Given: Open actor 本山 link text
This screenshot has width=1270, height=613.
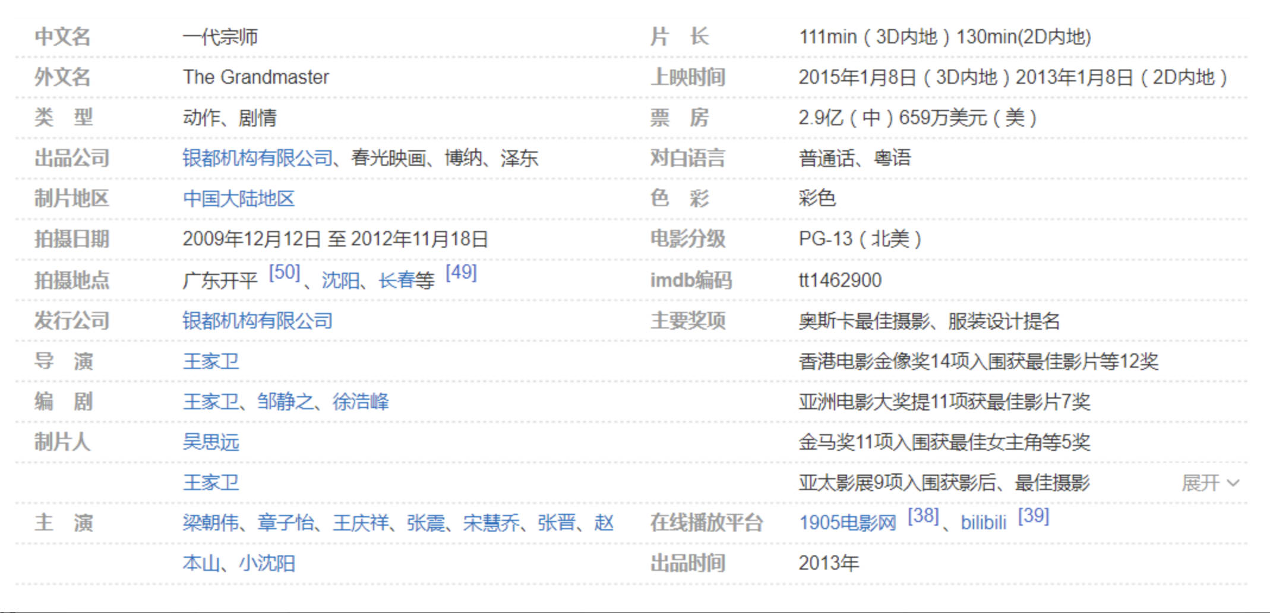Looking at the screenshot, I should [x=201, y=563].
